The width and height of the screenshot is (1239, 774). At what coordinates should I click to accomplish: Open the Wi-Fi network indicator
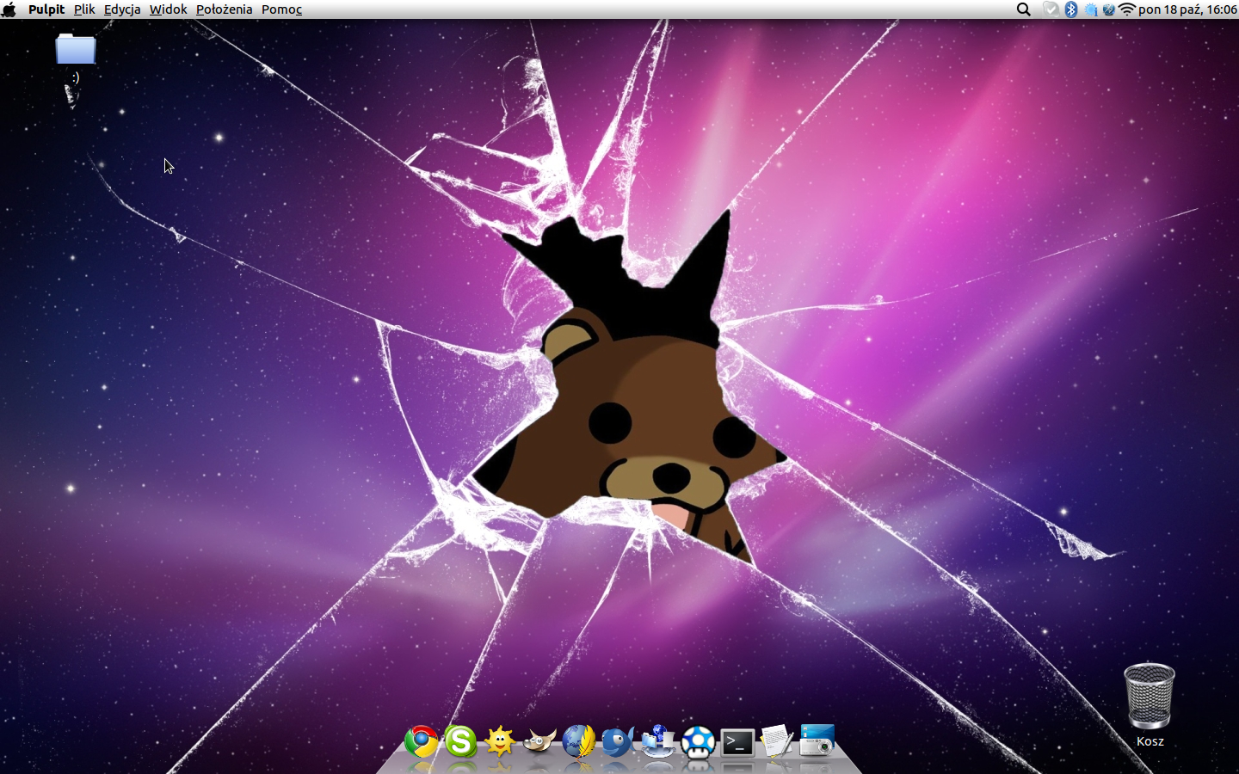point(1127,9)
